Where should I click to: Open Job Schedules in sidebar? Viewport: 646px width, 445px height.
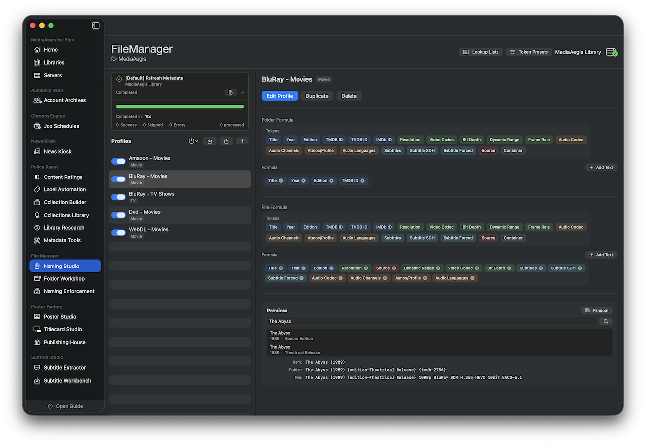tap(65, 126)
